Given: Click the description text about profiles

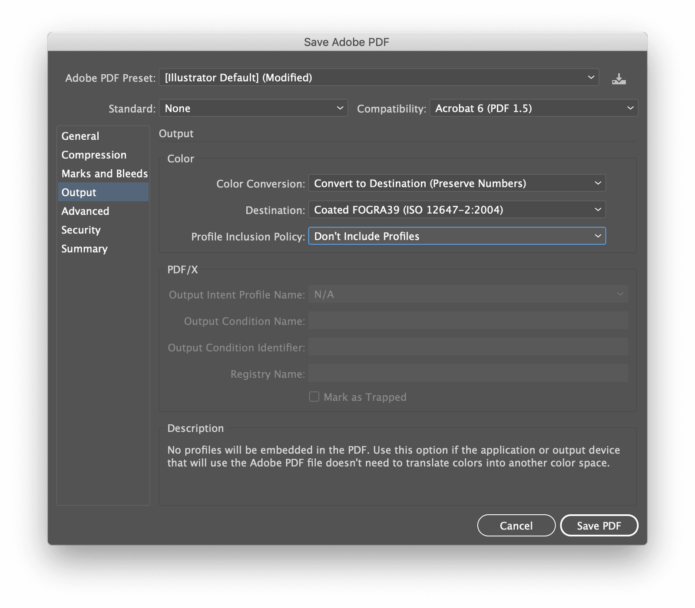Looking at the screenshot, I should 394,457.
